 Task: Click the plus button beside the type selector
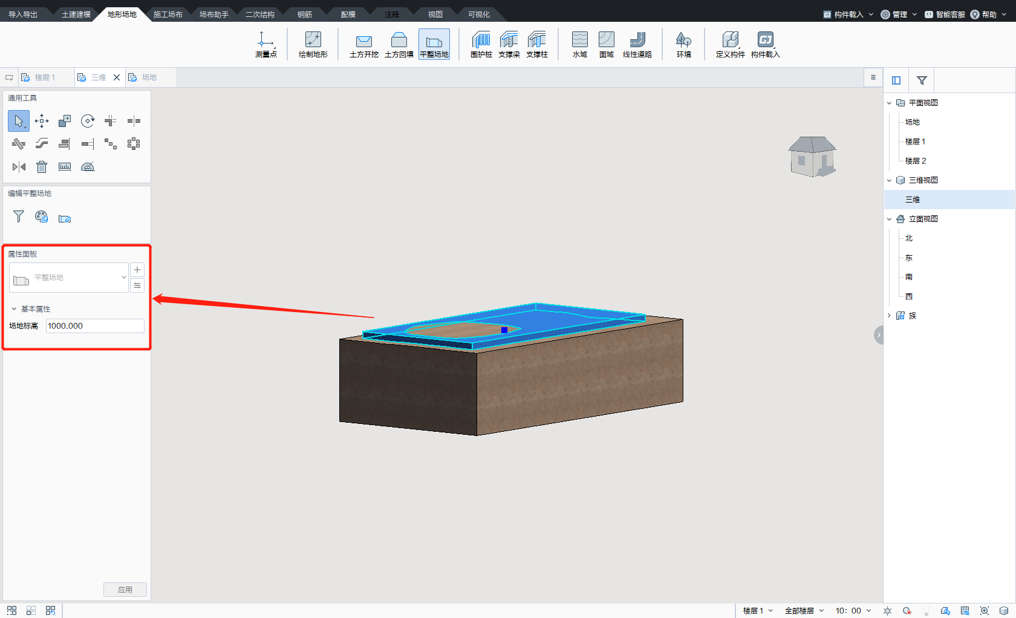pos(137,270)
